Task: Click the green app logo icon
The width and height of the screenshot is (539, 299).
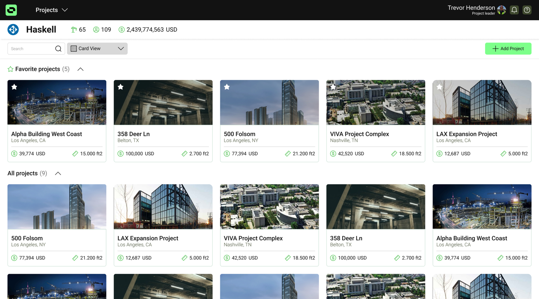Action: (11, 10)
